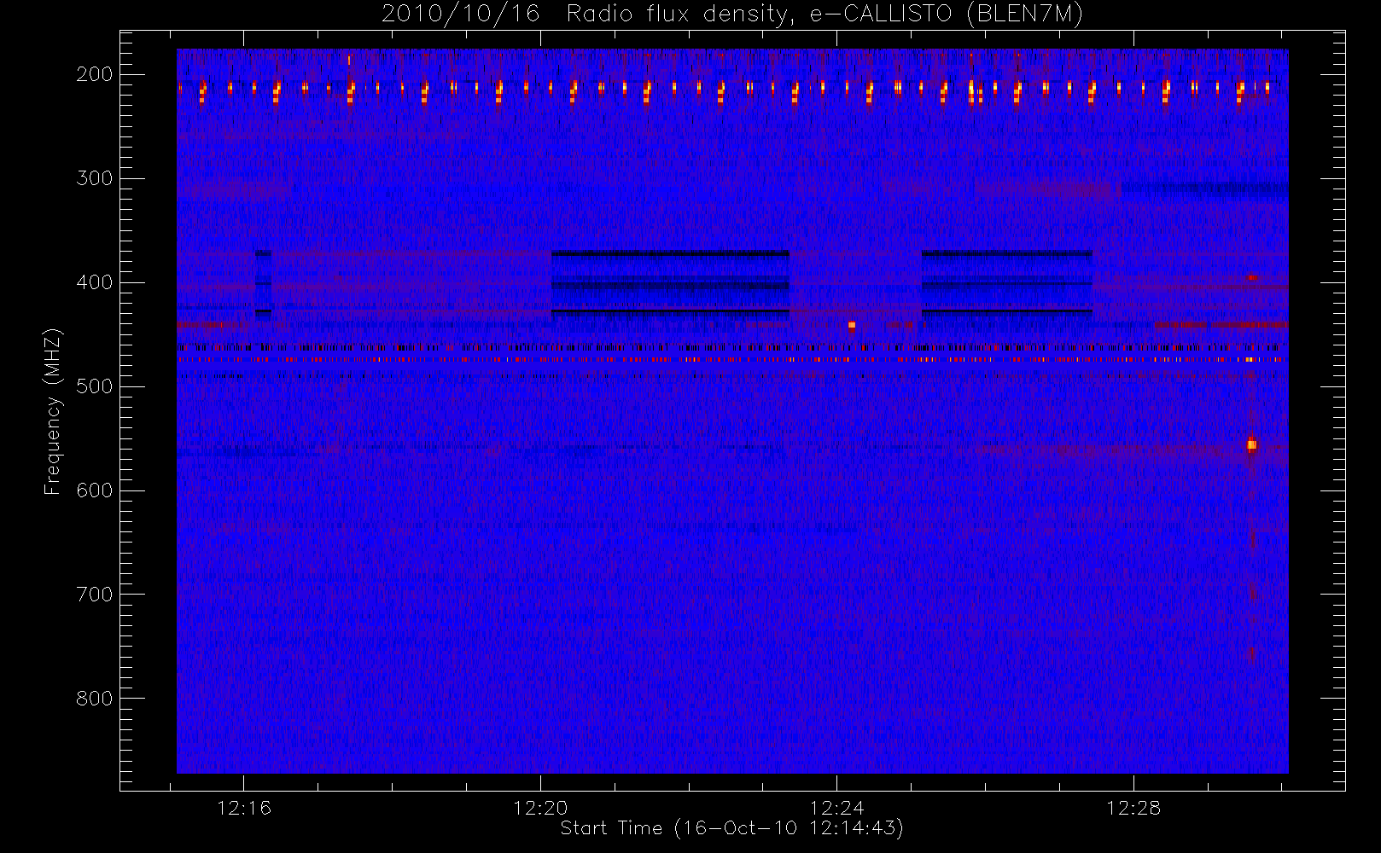Click the 12:28 time tick label

[x=1133, y=808]
